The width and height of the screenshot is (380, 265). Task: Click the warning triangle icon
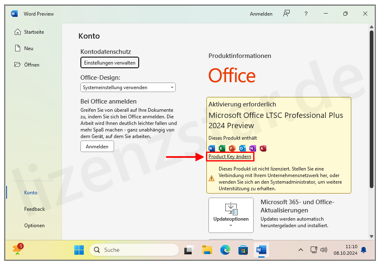212,179
